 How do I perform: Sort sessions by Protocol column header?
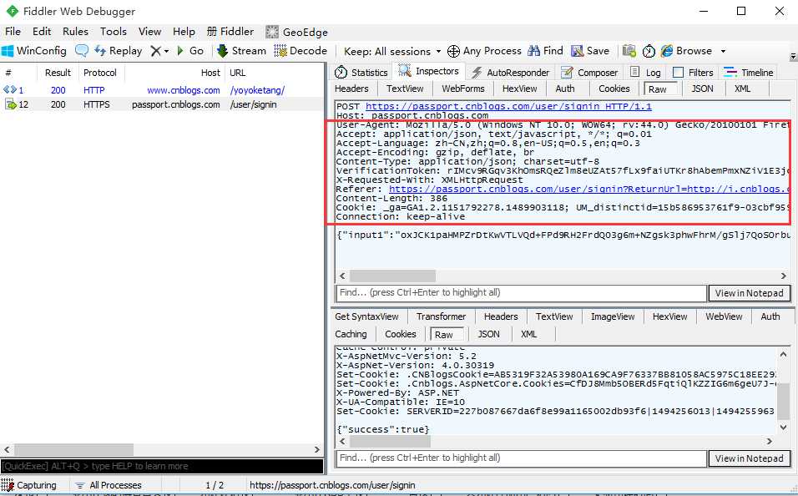coord(101,73)
